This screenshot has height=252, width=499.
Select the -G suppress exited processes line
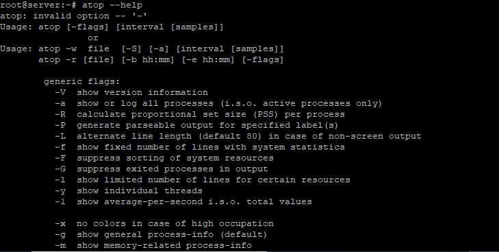coord(162,169)
